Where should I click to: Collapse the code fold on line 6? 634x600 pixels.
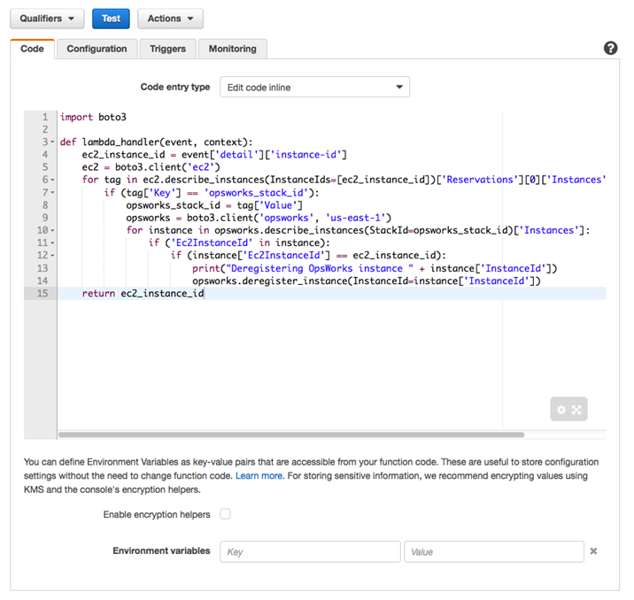(52, 180)
